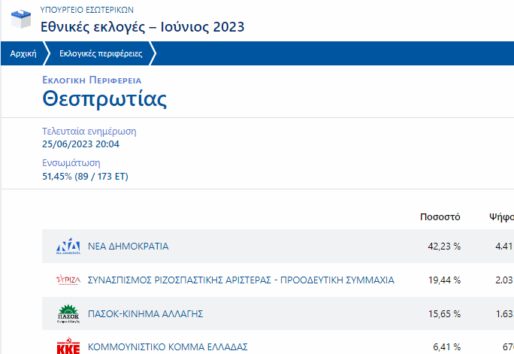The image size is (514, 354).
Task: Open ΣΥΝΑΣΠΙΣΜΟΣ ΡΙΖΟΣΠΑΣΤΙΚΗΣ ΑΡΙΣΤΕΡΑΣ party link
Action: [241, 280]
